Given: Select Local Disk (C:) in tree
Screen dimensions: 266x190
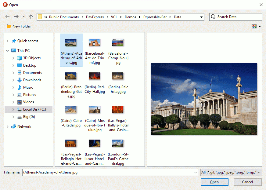Looking at the screenshot, I should click(34, 109).
